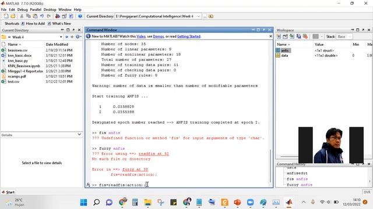Viewport: 373px width, 209px height.
Task: Click Open selection icon in Workspace toolbar
Action: [285, 36]
